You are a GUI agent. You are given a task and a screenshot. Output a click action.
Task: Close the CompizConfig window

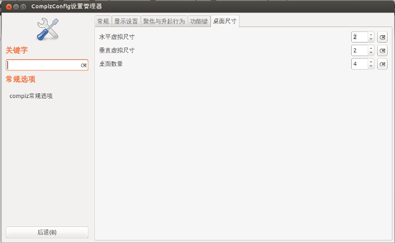click(x=9, y=7)
